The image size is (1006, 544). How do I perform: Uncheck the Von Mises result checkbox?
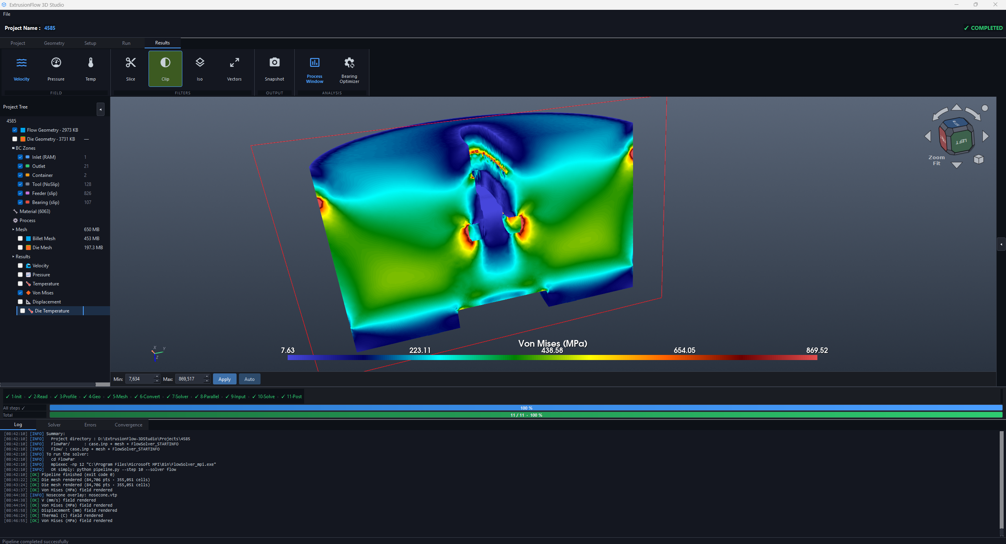coord(20,293)
